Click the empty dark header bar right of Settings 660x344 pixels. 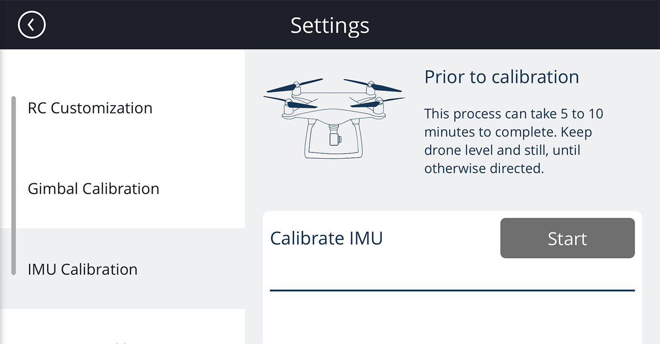click(515, 25)
